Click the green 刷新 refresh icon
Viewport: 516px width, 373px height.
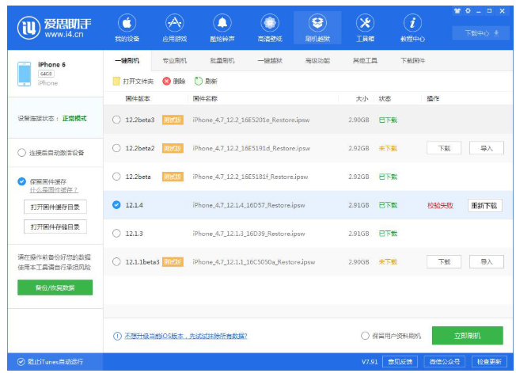click(x=199, y=81)
